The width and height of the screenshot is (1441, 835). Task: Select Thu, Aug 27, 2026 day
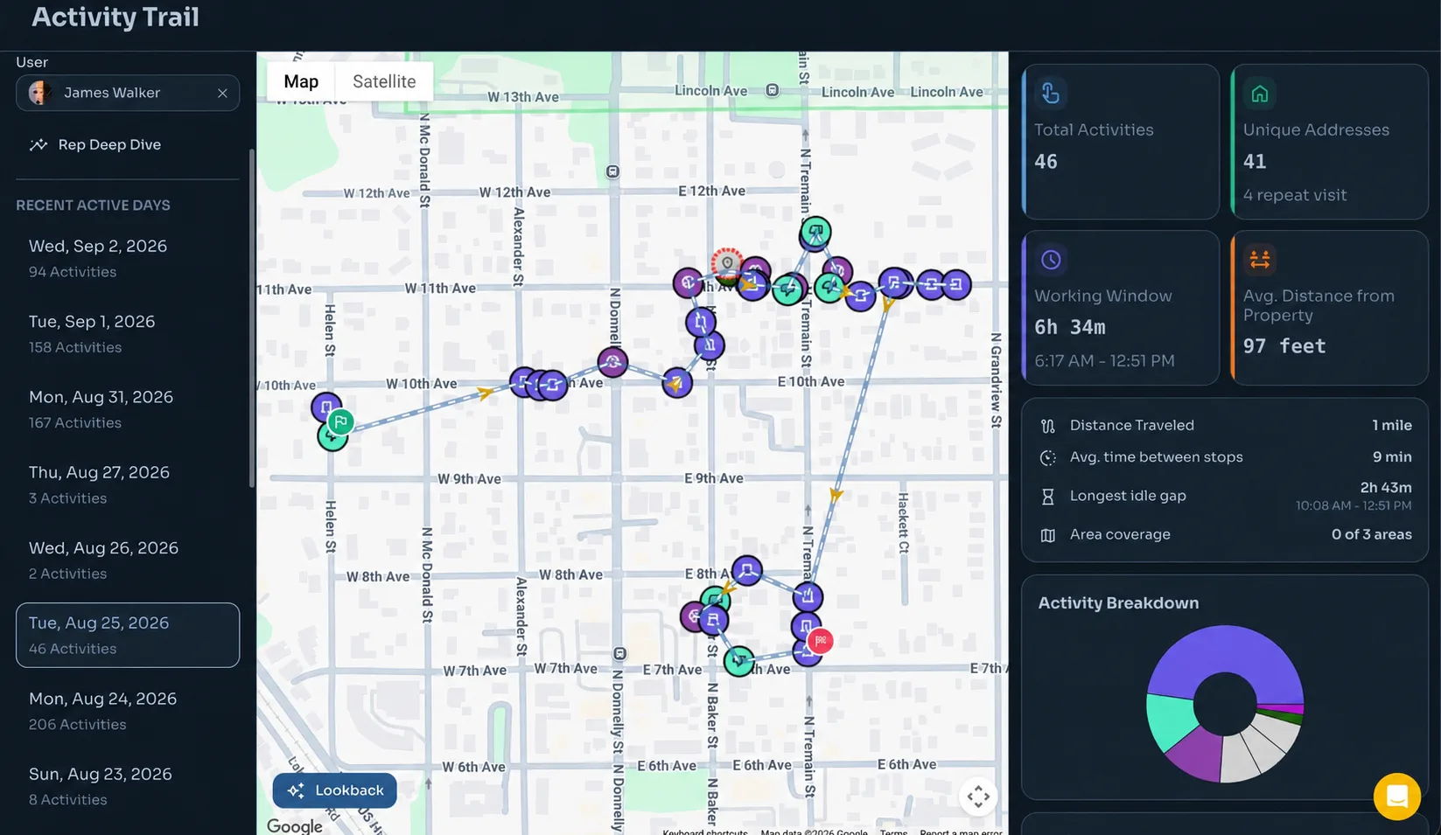tap(128, 484)
